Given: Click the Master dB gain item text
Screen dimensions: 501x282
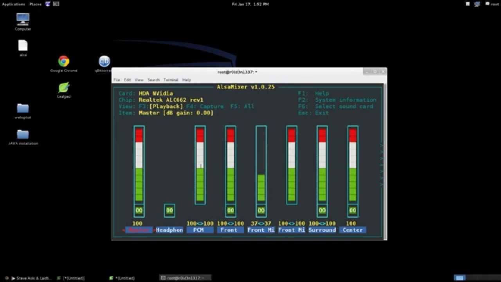Looking at the screenshot, I should click(176, 113).
